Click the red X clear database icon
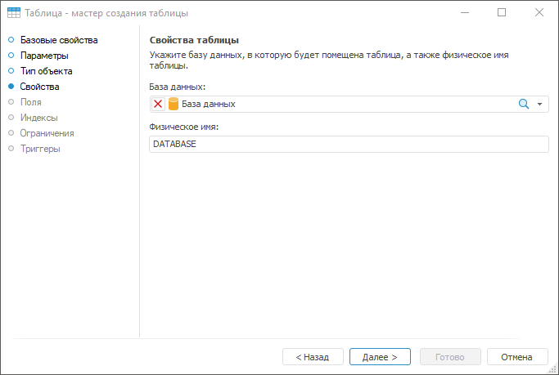 (158, 105)
